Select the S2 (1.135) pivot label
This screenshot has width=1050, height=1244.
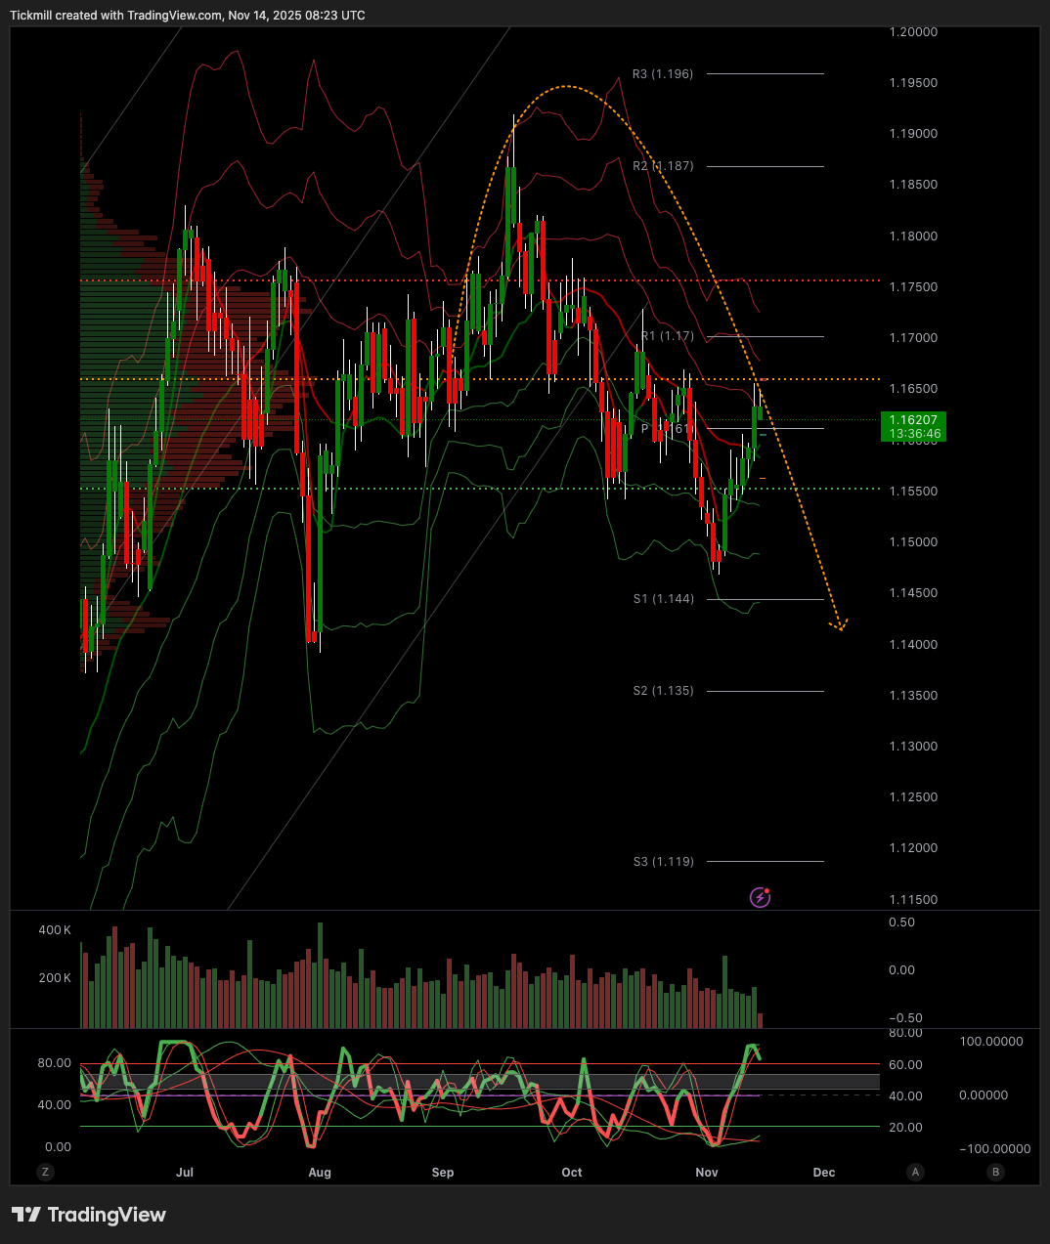pos(663,691)
